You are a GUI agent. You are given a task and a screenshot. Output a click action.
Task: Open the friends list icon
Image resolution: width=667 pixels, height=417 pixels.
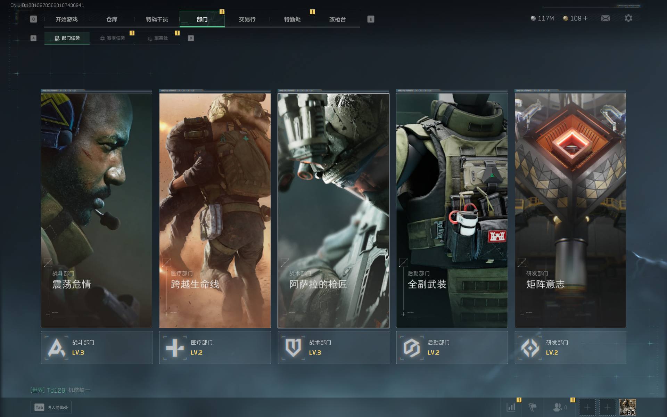coord(558,407)
